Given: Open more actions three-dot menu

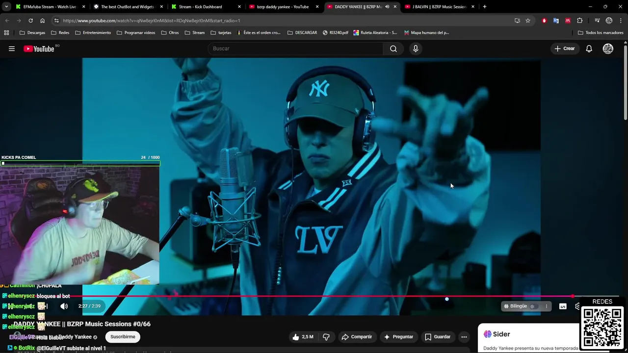Looking at the screenshot, I should coord(464,337).
